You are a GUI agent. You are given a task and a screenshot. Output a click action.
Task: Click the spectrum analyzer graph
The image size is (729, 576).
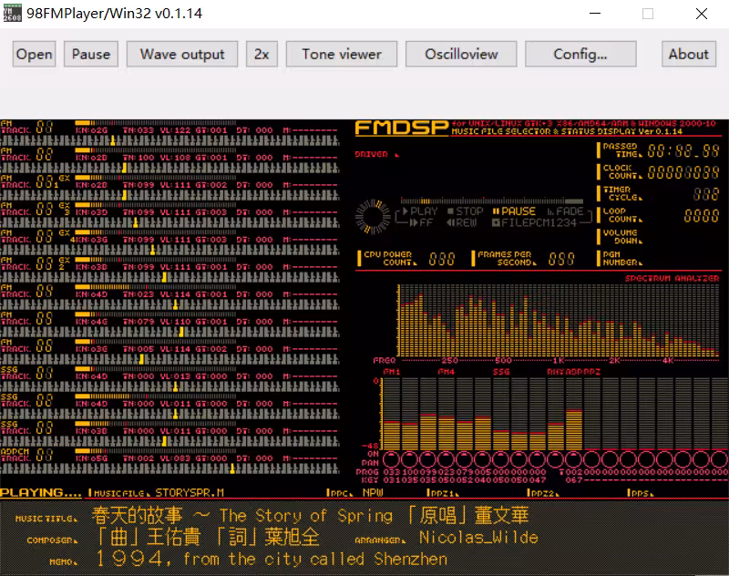(559, 321)
